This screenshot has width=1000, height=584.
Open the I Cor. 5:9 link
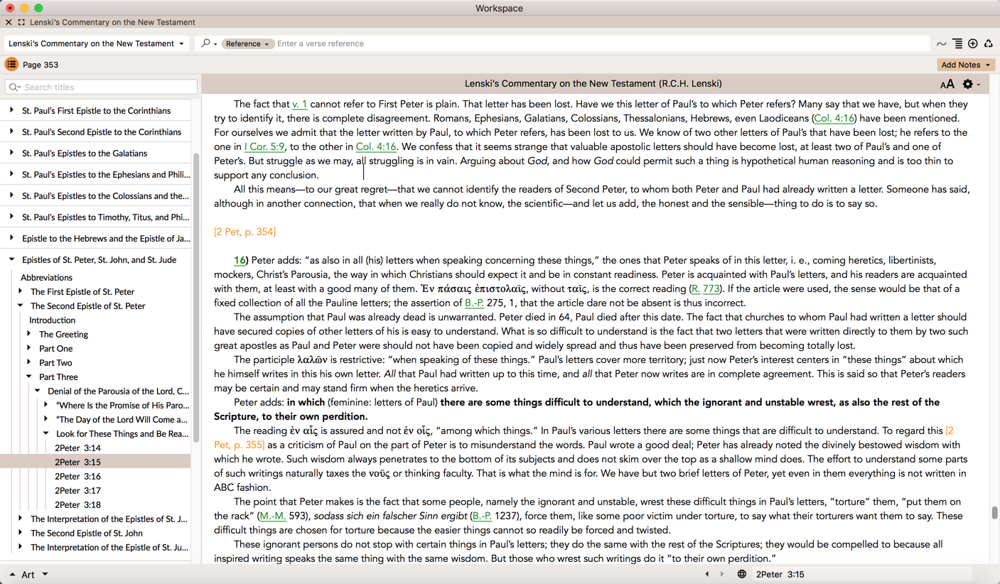264,146
